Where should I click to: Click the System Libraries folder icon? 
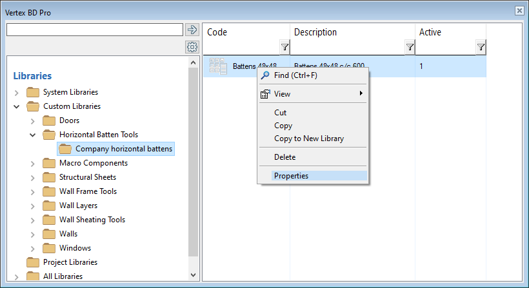(x=33, y=92)
